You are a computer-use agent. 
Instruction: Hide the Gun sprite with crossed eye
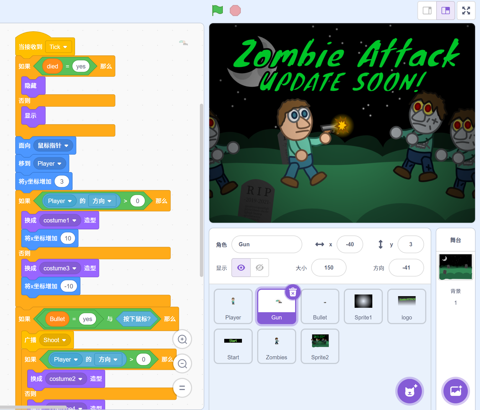[259, 268]
